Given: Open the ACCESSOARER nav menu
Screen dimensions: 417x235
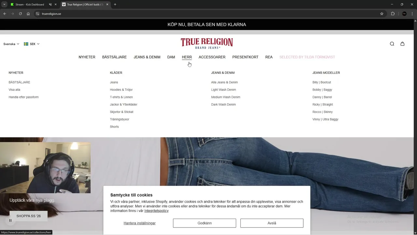Looking at the screenshot, I should click(x=212, y=57).
